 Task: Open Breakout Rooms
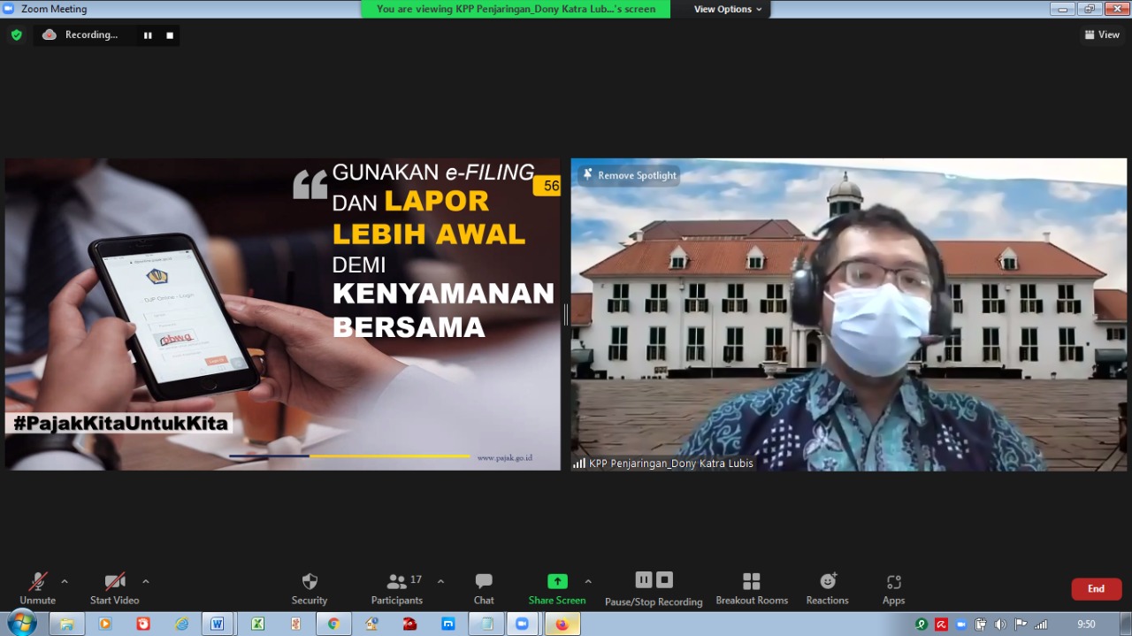tap(752, 588)
